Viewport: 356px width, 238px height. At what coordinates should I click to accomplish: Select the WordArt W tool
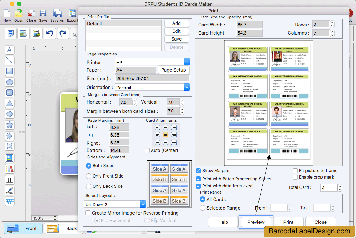pyautogui.click(x=10, y=201)
